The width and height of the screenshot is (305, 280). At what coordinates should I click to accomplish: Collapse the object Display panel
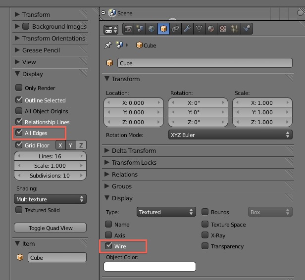pos(107,198)
